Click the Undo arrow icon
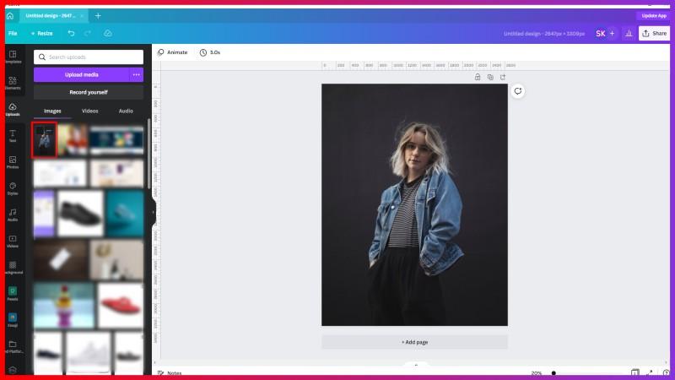Viewport: 675px width, 380px height. [71, 33]
